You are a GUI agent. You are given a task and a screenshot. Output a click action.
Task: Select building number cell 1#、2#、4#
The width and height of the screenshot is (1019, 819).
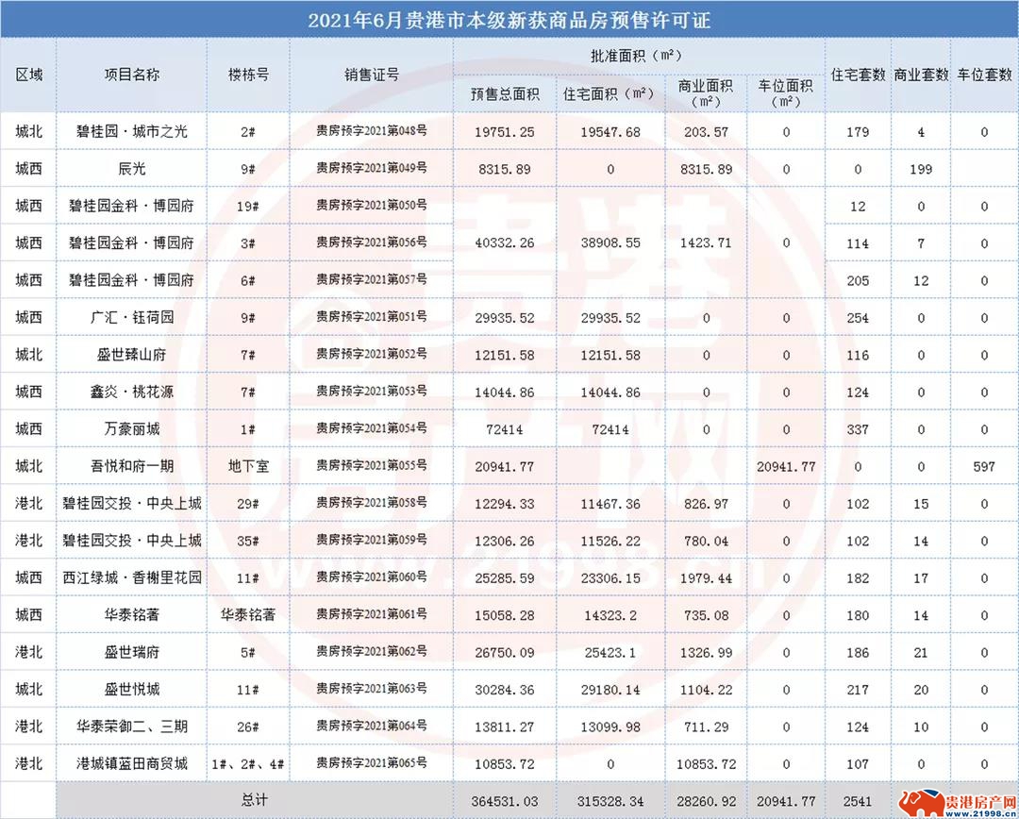click(x=247, y=763)
